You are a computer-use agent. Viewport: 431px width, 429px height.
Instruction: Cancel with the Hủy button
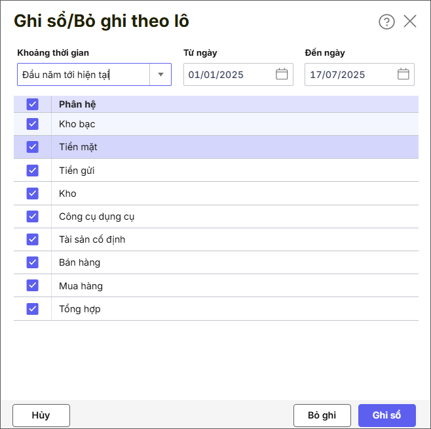pos(41,415)
